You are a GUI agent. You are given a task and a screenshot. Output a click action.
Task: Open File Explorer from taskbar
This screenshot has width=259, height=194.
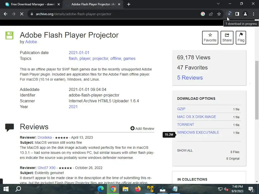pos(125,189)
